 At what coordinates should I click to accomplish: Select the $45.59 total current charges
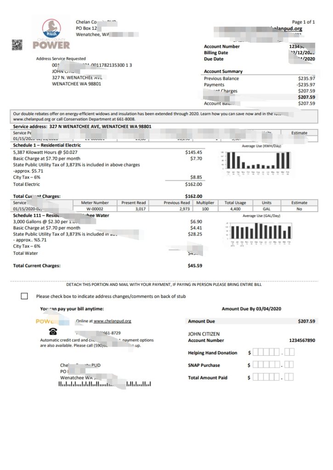click(195, 266)
